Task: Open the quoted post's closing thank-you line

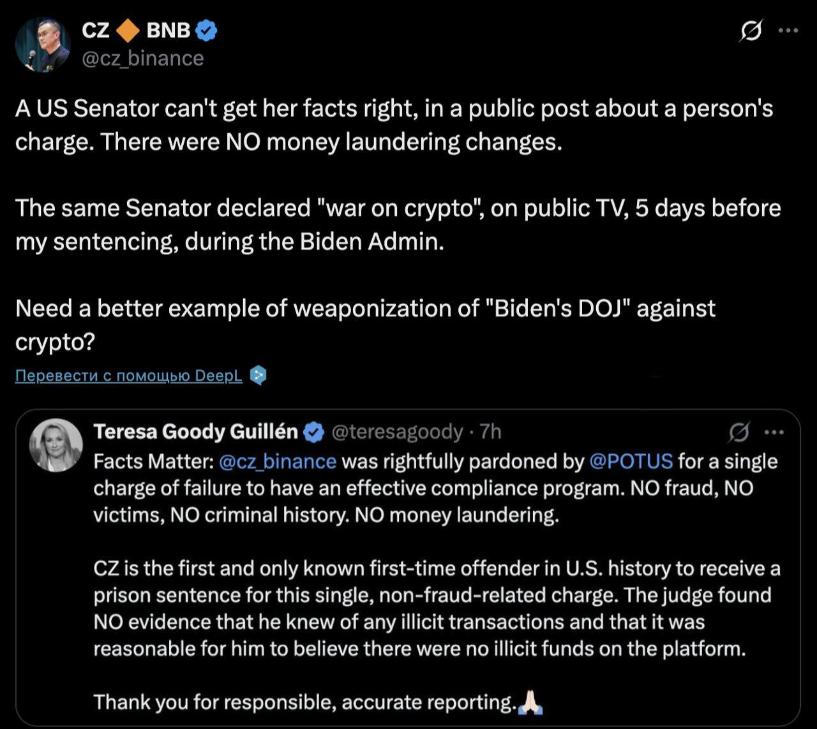Action: [305, 702]
